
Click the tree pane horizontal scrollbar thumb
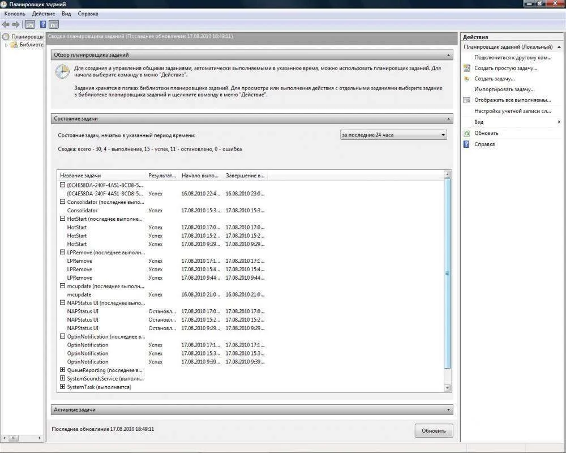pyautogui.click(x=14, y=438)
